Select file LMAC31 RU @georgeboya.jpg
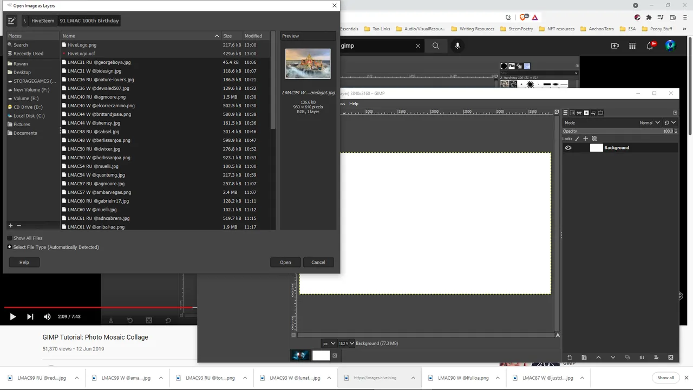The image size is (693, 390). [x=165, y=62]
